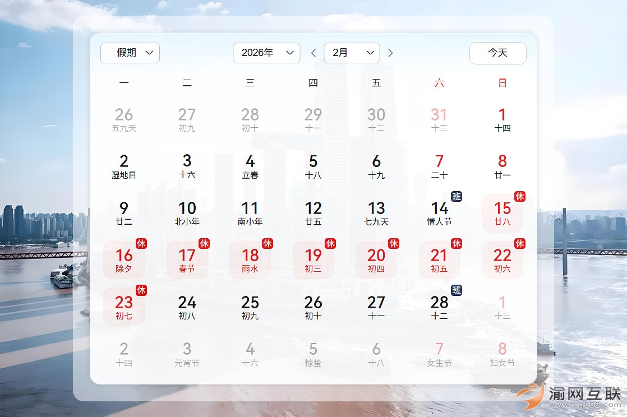
Task: Click the 班 badge on February 28
Action: tap(457, 290)
